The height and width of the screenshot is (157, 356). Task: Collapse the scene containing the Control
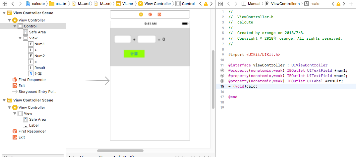click(4, 13)
